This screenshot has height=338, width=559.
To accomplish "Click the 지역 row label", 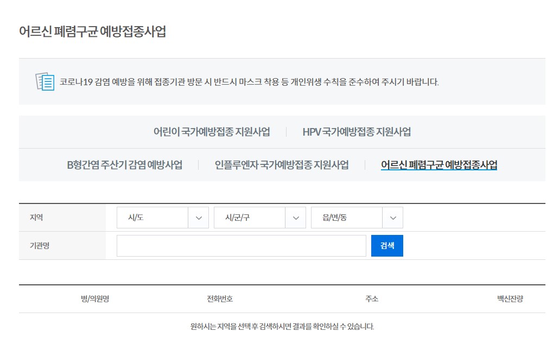I will pyautogui.click(x=36, y=218).
